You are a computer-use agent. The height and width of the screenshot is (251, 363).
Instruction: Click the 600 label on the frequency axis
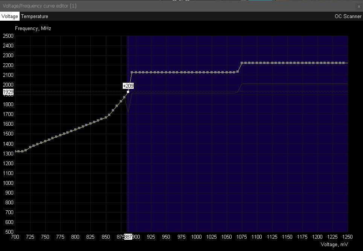tap(10, 222)
